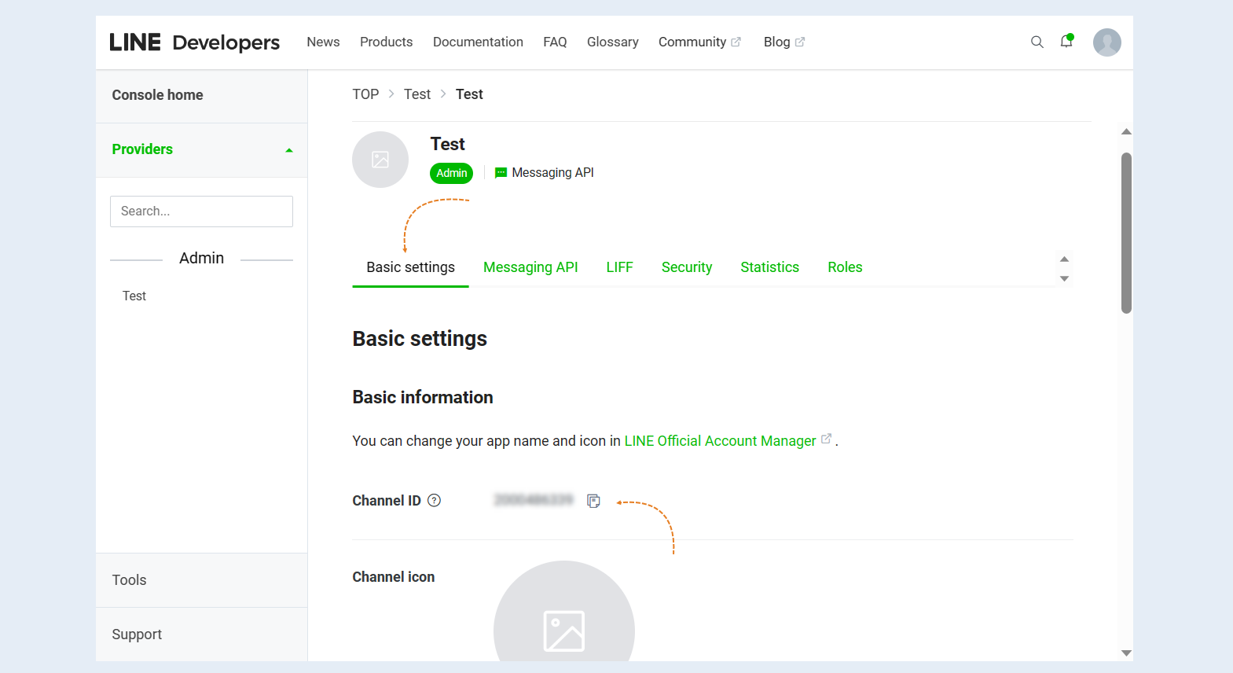1233x673 pixels.
Task: Focus the provider Search field
Action: [x=201, y=211]
